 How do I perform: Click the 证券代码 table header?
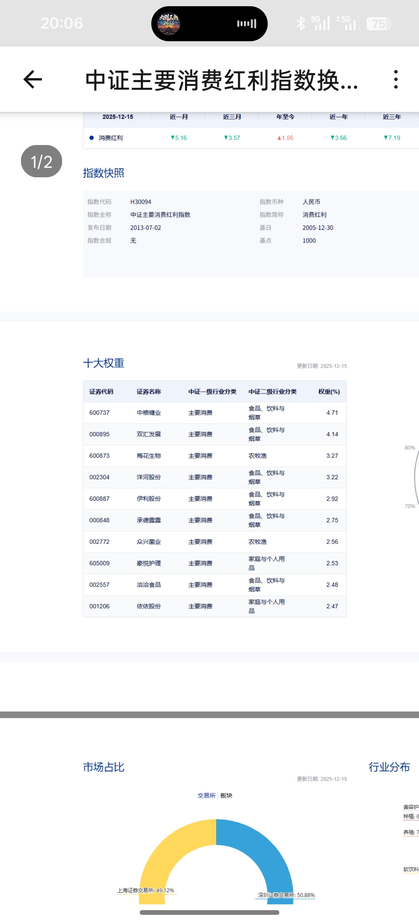(101, 392)
